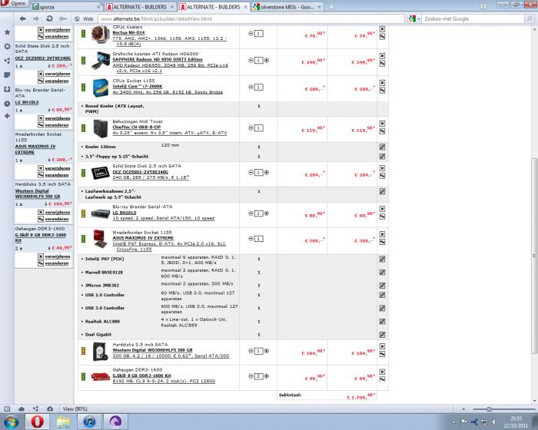Change the SAPPHIRE Radeon HD 6950 item

point(382,64)
